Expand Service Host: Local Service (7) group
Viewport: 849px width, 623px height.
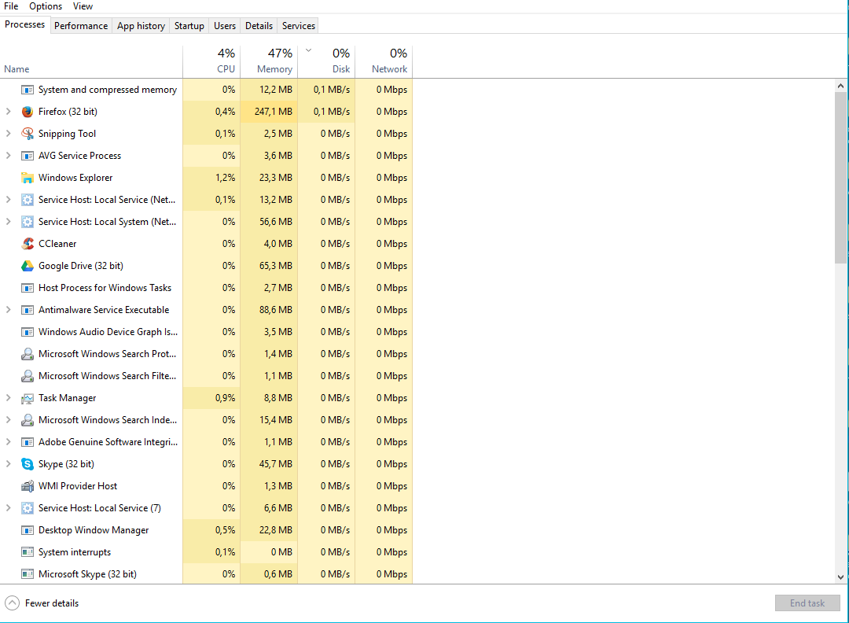click(x=8, y=508)
